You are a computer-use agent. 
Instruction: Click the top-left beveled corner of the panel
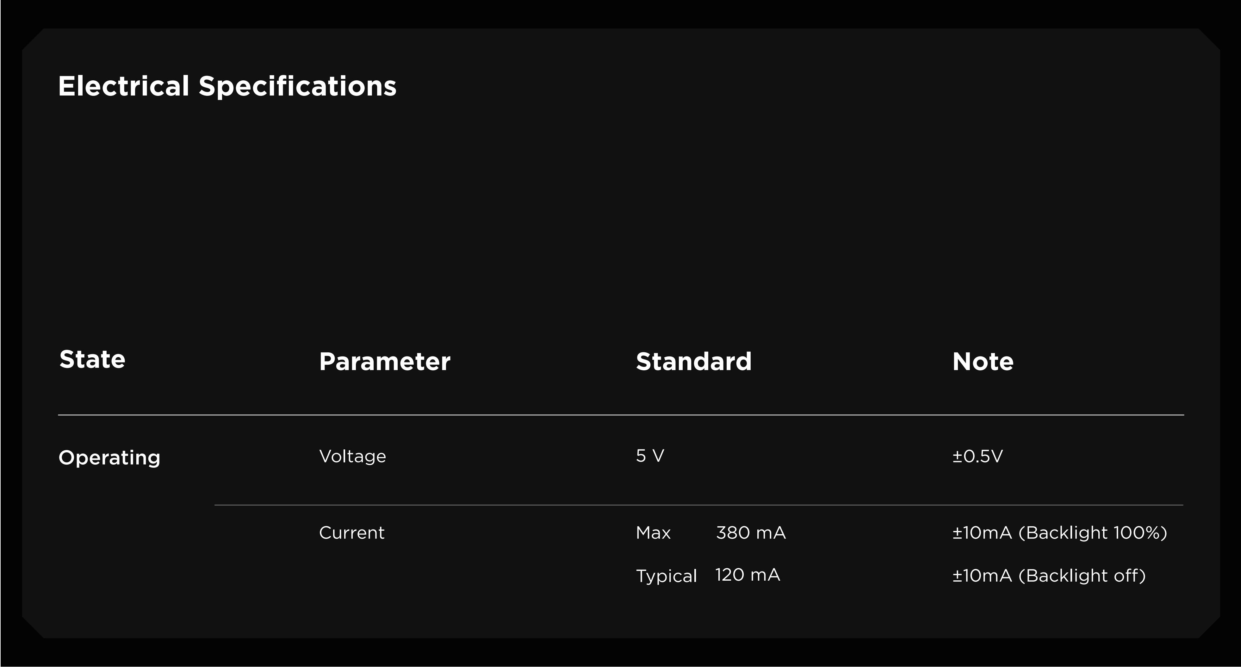click(33, 39)
